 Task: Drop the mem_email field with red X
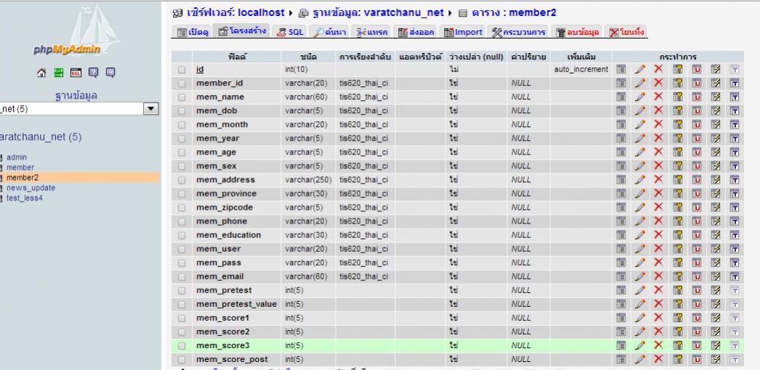tap(658, 276)
